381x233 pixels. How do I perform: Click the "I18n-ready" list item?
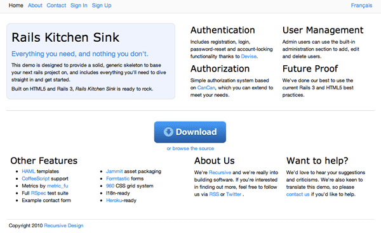[118, 193]
